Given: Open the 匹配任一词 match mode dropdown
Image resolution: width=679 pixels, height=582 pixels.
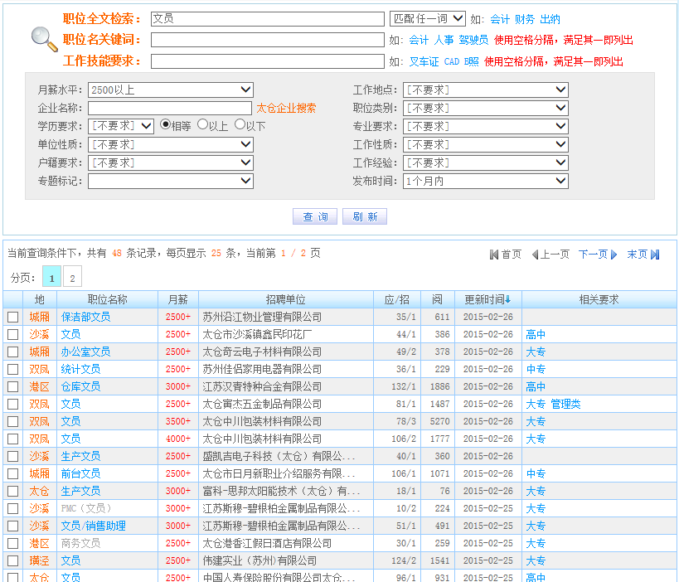Looking at the screenshot, I should [x=427, y=18].
